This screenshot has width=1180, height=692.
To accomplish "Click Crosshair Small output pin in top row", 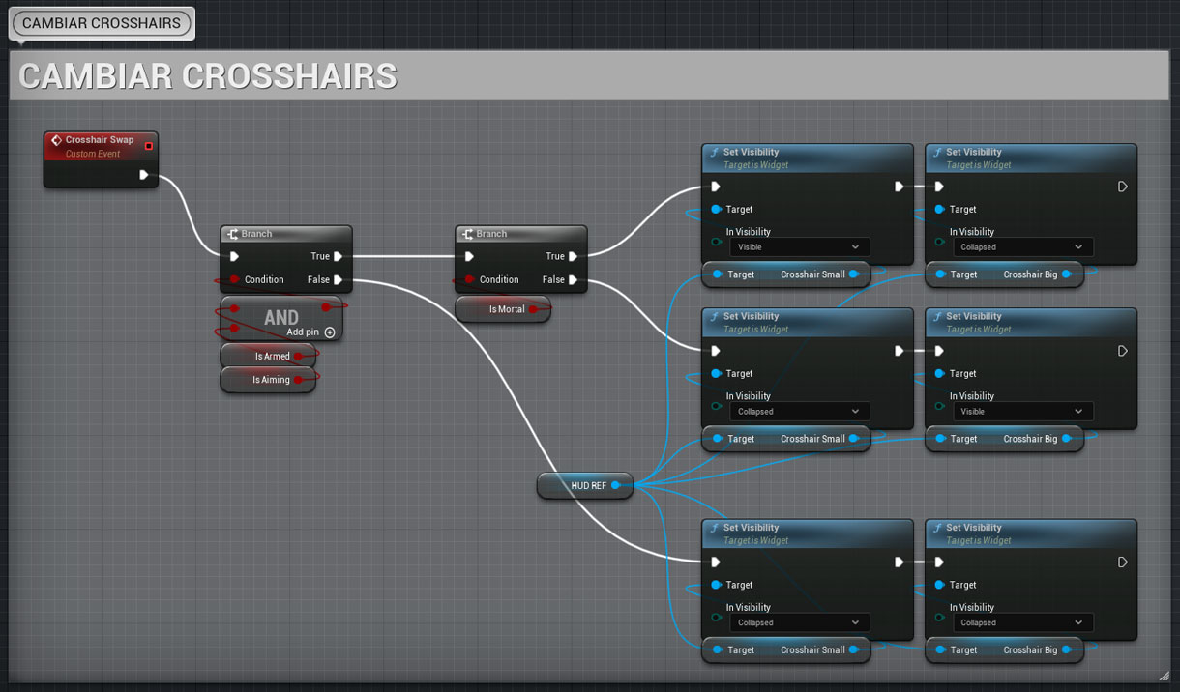I will pos(854,274).
